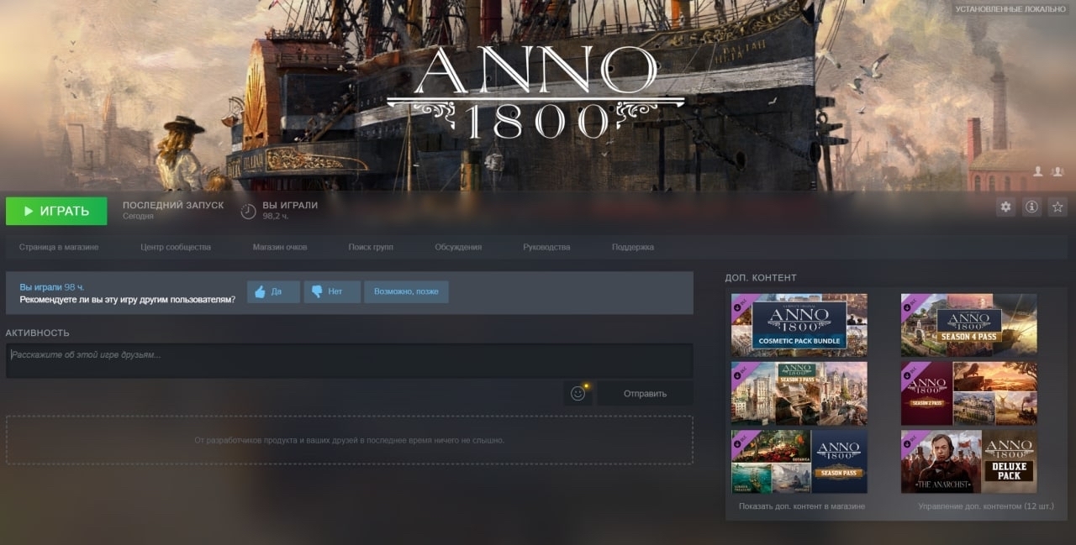Image resolution: width=1076 pixels, height=545 pixels.
Task: Open Страница в магазине tab
Action: pos(59,247)
